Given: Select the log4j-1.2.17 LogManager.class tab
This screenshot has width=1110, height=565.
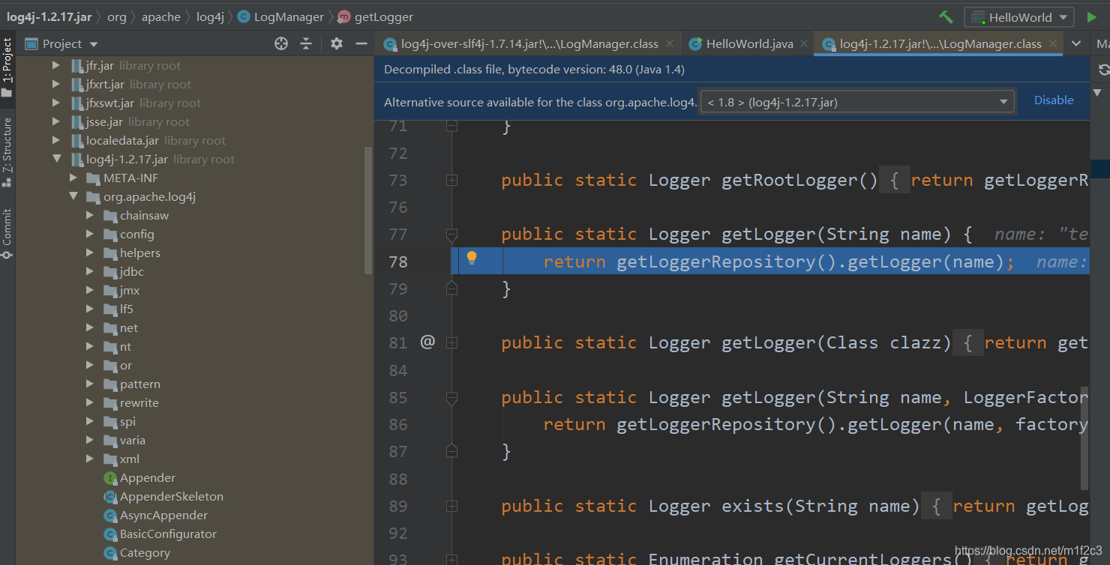Looking at the screenshot, I should coord(940,44).
